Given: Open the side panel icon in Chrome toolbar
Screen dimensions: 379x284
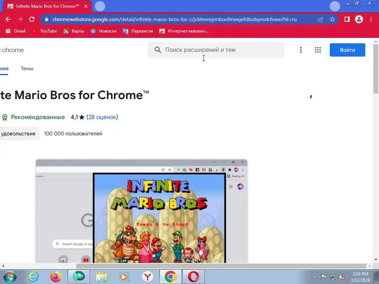Looking at the screenshot, I should pyautogui.click(x=347, y=19).
